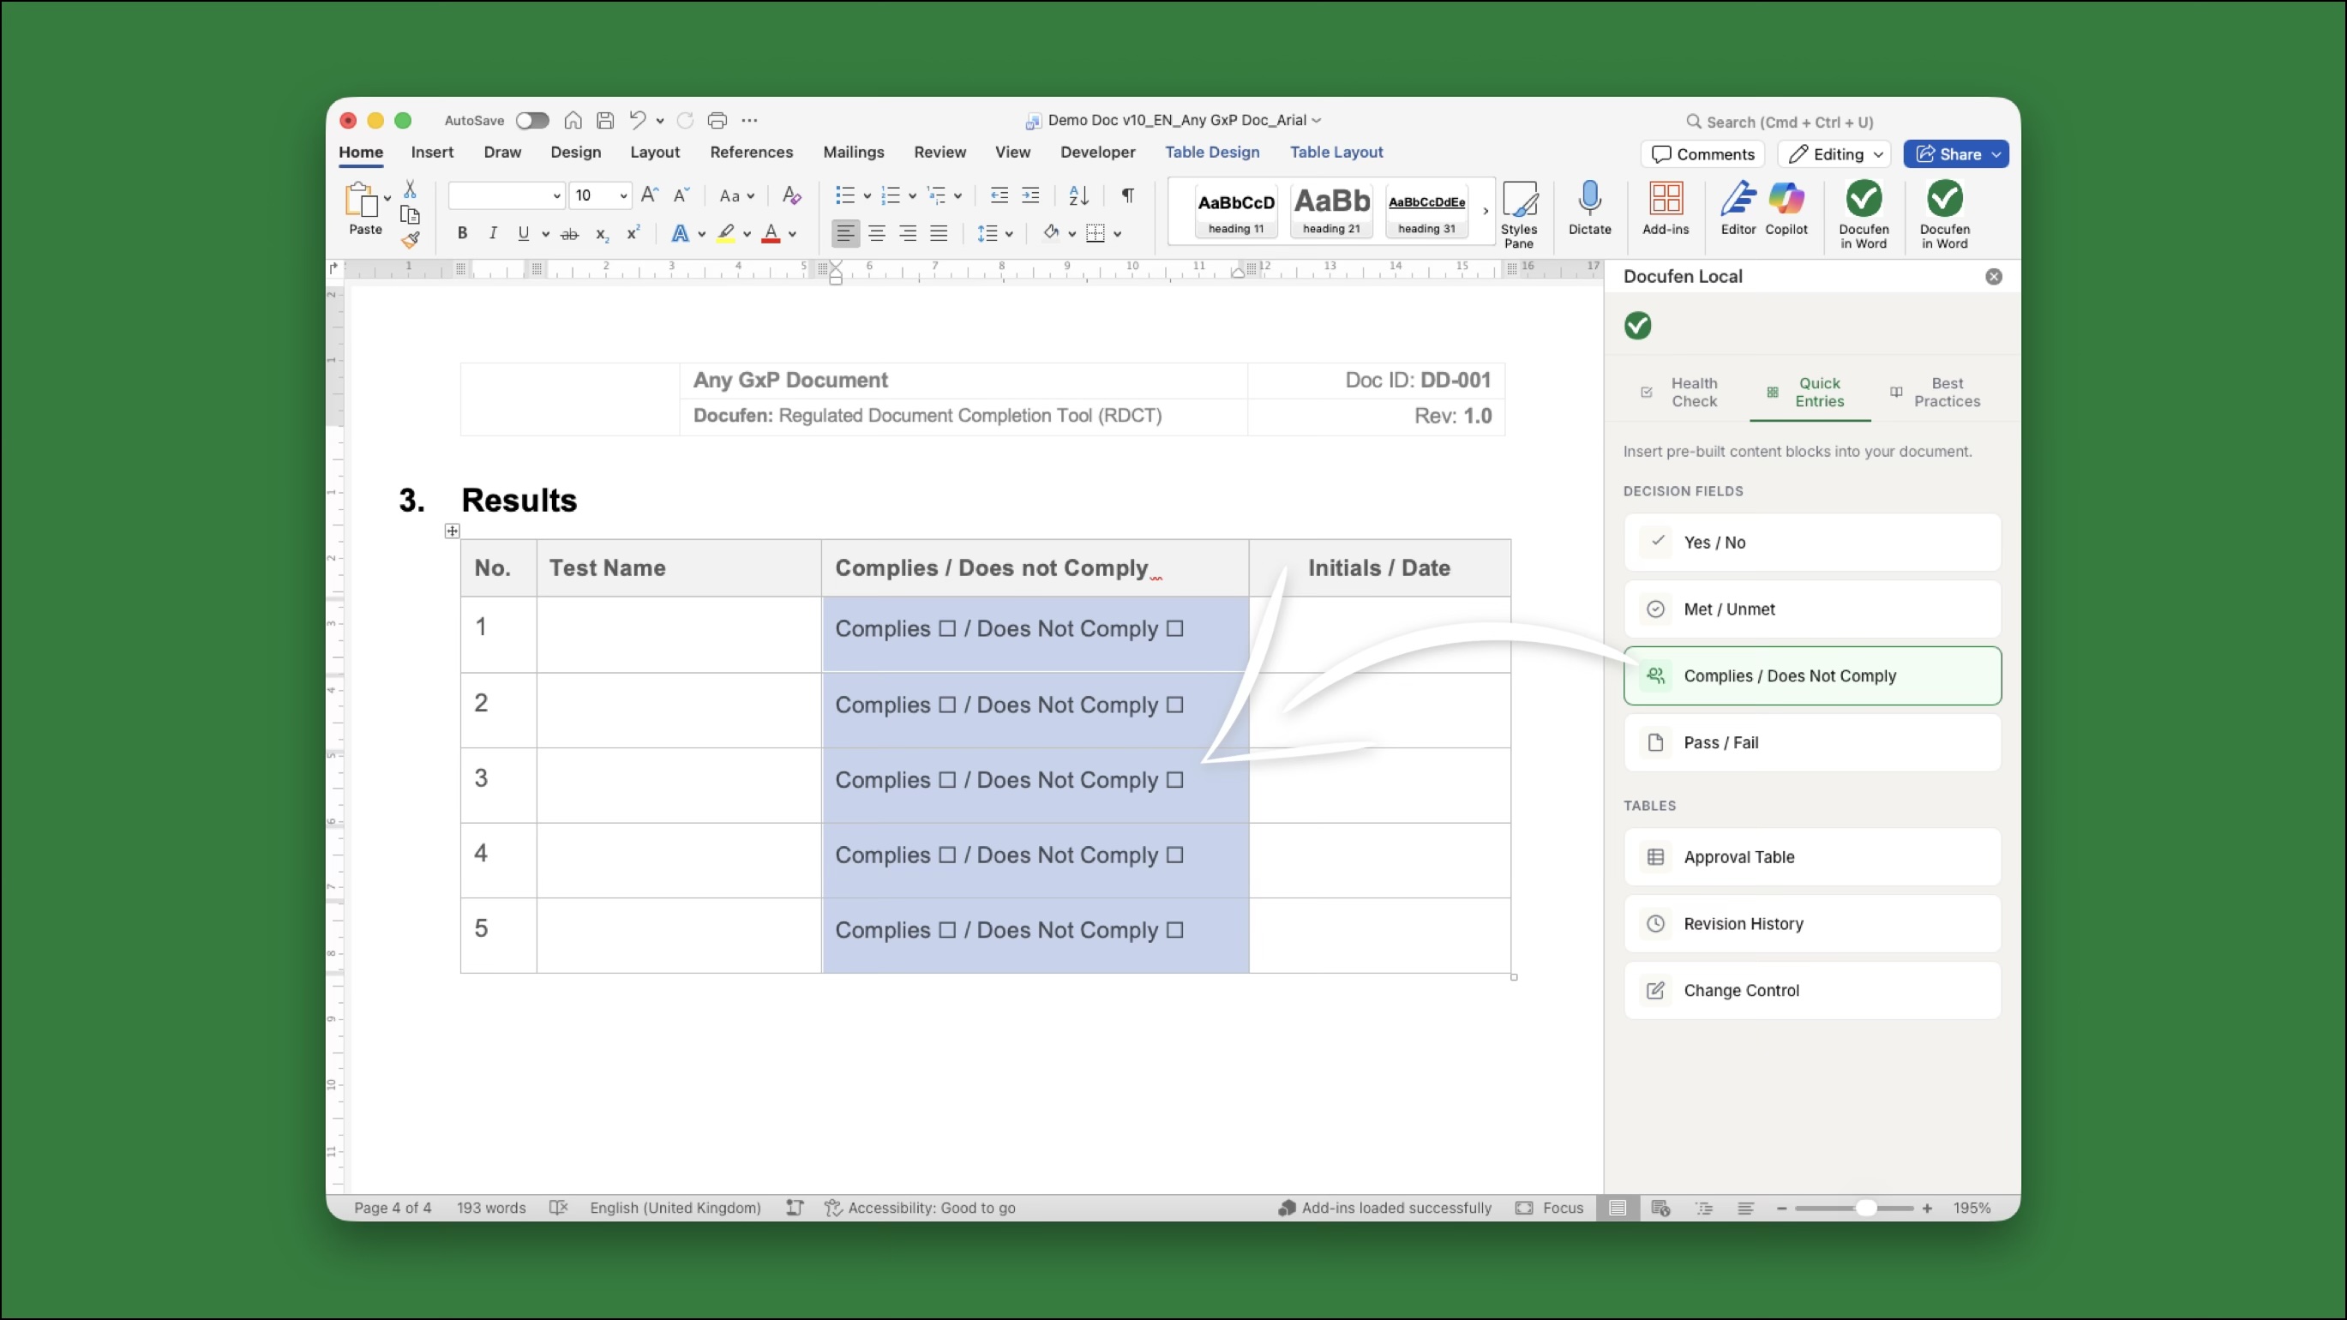This screenshot has height=1320, width=2347.
Task: Open the Styles Pane
Action: 1520,214
